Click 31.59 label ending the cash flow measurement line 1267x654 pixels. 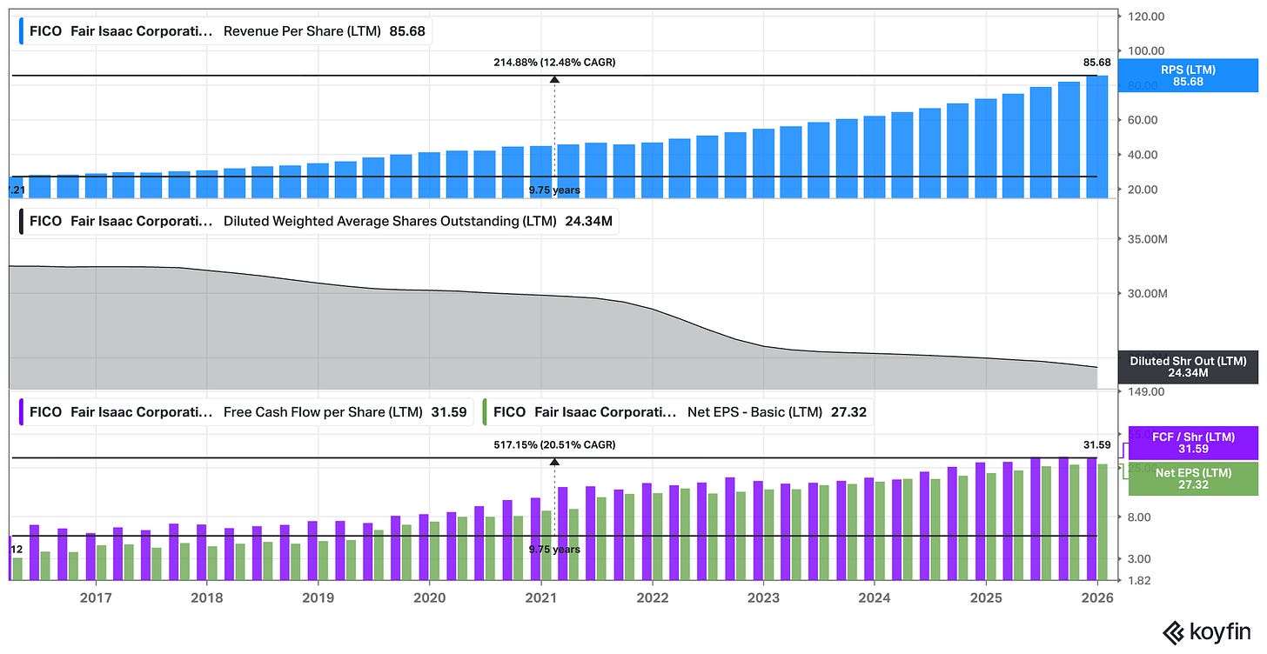coord(1096,445)
